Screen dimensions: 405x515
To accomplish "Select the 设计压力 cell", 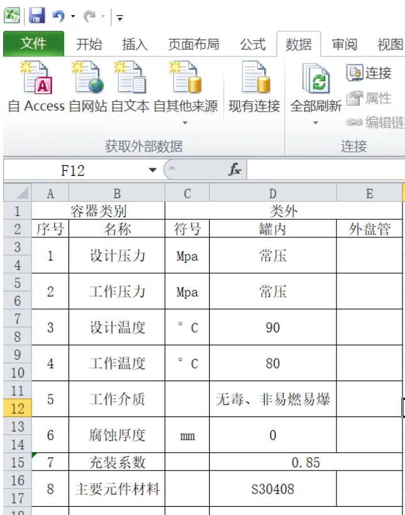I will click(x=117, y=256).
